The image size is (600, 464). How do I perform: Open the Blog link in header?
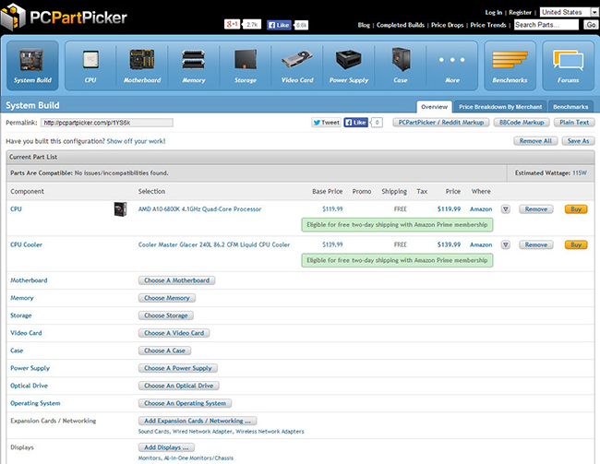click(x=364, y=25)
